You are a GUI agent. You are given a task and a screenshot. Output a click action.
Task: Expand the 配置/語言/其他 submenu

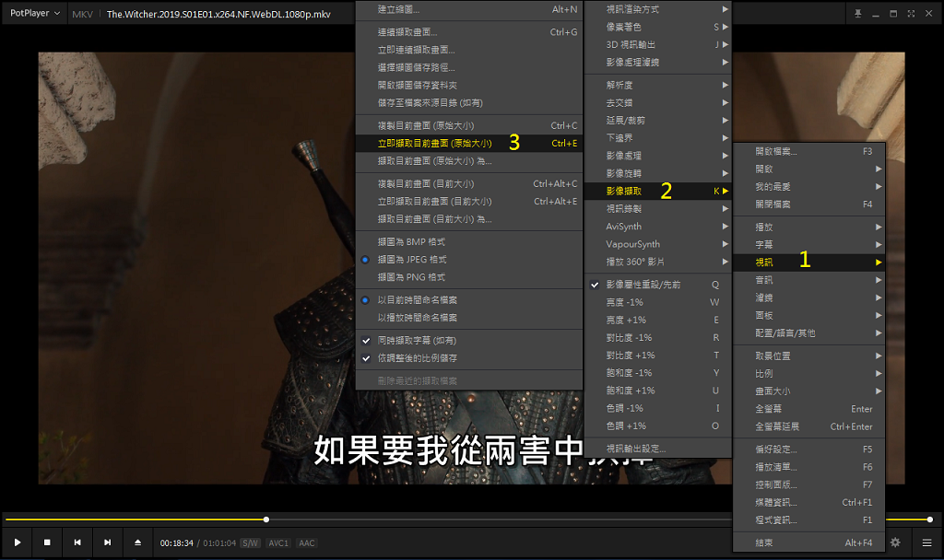[809, 332]
